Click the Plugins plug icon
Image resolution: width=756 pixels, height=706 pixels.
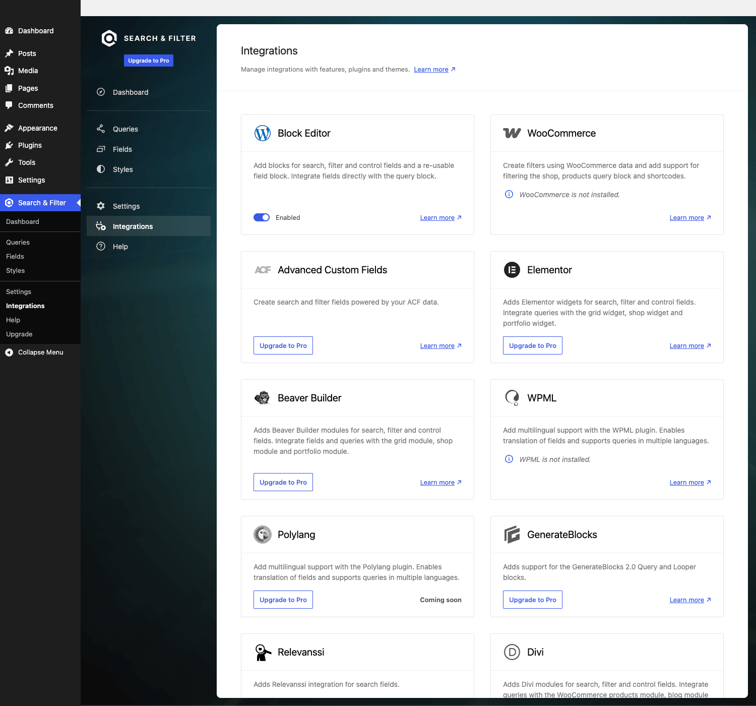[x=9, y=145]
